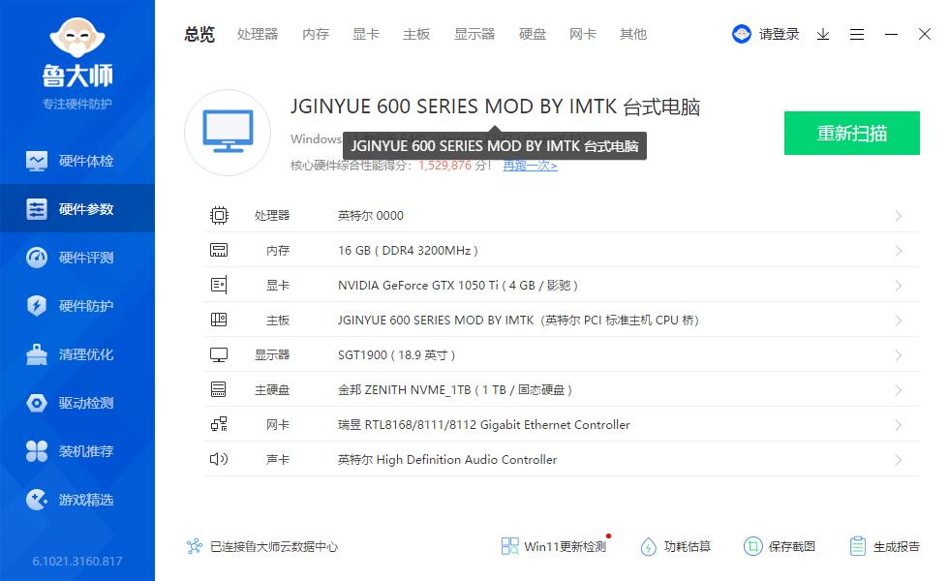Open 驱动检测 in the sidebar
This screenshot has width=949, height=581.
[x=77, y=403]
